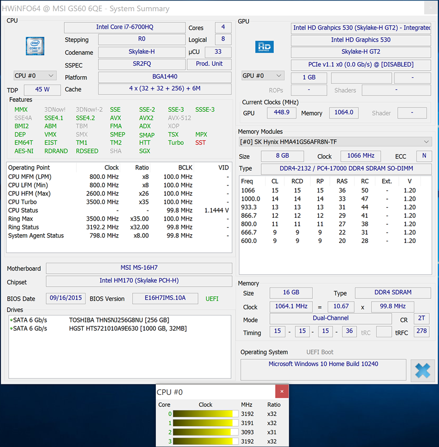Image resolution: width=439 pixels, height=447 pixels.
Task: Click the Dual-Channel mode field
Action: (330, 319)
